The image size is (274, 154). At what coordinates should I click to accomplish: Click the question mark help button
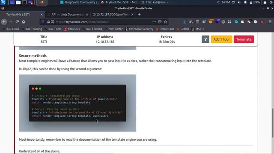click(x=205, y=39)
